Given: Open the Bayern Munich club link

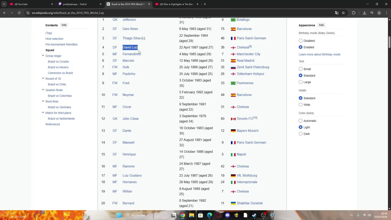Looking at the screenshot, I should [247, 130].
